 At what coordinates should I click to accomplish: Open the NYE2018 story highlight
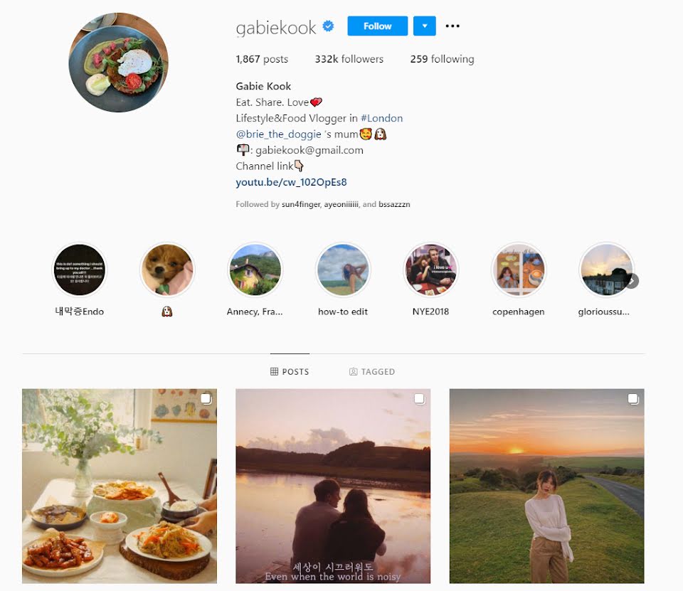click(x=430, y=270)
